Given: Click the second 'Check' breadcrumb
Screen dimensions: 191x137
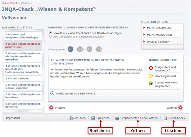Looking at the screenshot, I should pyautogui.click(x=25, y=3).
